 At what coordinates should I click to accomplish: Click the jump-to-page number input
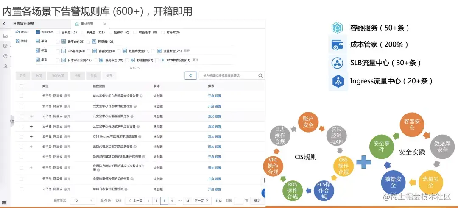click(238, 200)
